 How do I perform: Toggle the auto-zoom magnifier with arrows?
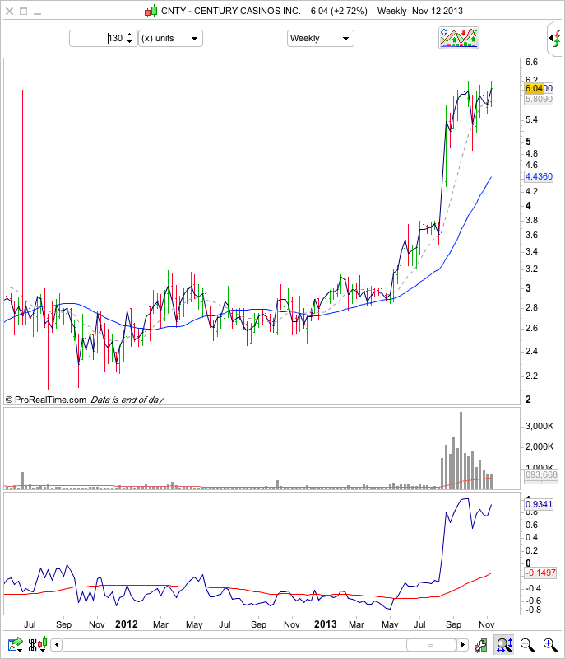[x=504, y=645]
